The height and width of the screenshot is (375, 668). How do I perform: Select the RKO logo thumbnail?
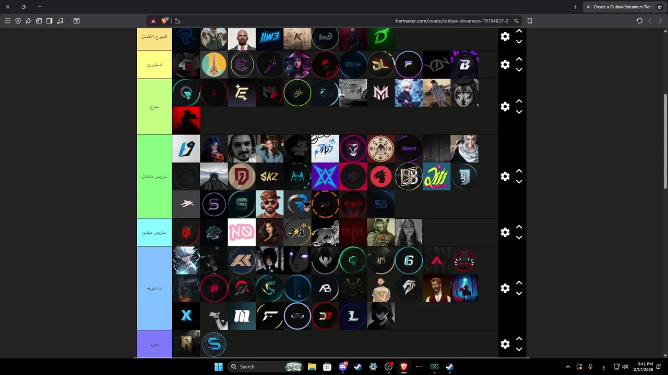pyautogui.click(x=353, y=65)
